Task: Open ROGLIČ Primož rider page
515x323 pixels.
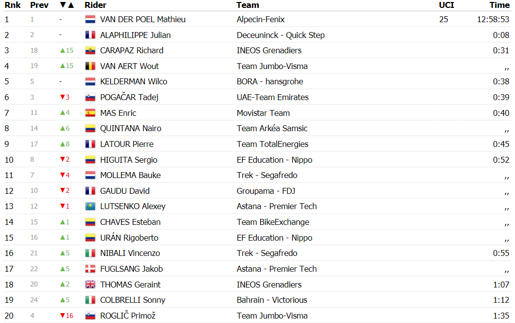Action: pyautogui.click(x=128, y=316)
